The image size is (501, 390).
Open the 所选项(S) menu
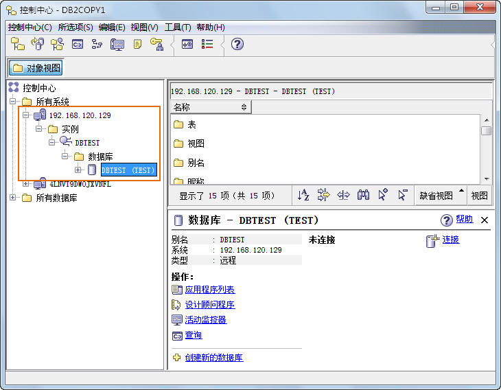coord(75,27)
